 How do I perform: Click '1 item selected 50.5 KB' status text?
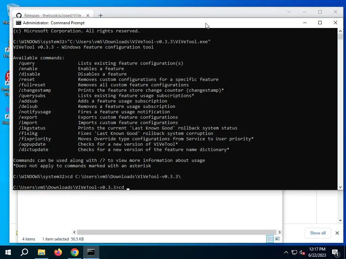(x=63, y=239)
